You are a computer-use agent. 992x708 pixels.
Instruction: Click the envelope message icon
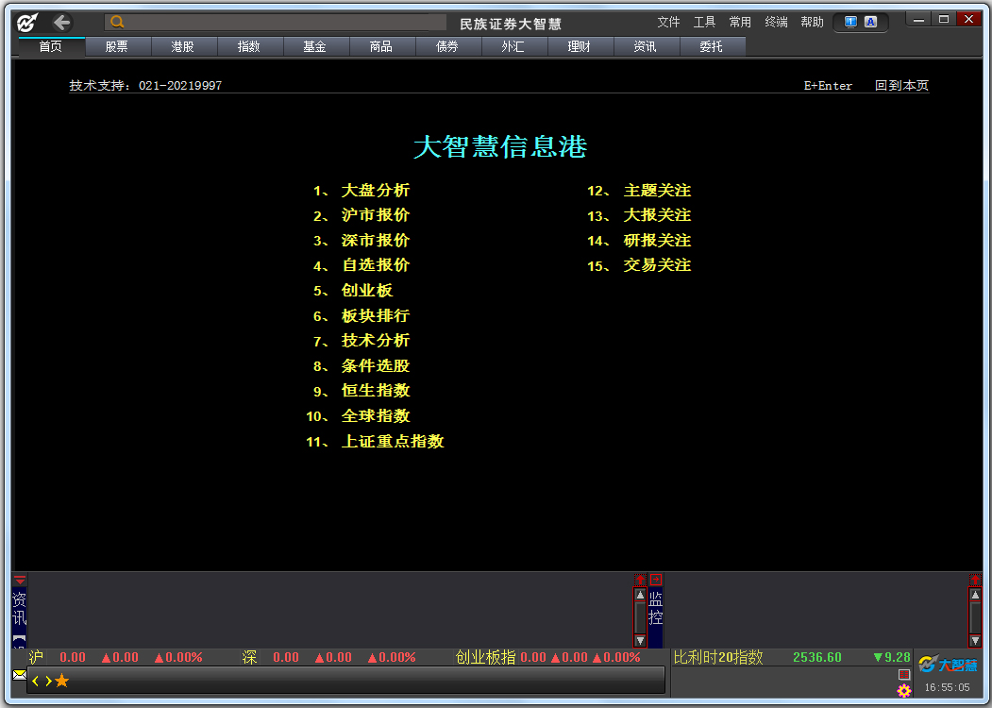pos(20,674)
